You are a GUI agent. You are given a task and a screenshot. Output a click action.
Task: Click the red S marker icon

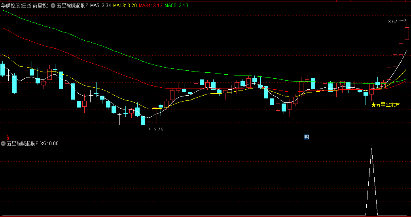point(8,137)
